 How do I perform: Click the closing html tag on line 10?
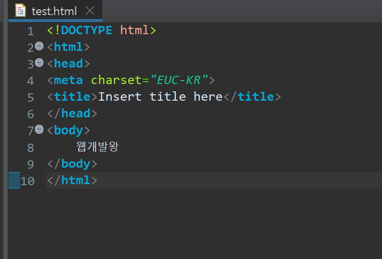tap(72, 180)
